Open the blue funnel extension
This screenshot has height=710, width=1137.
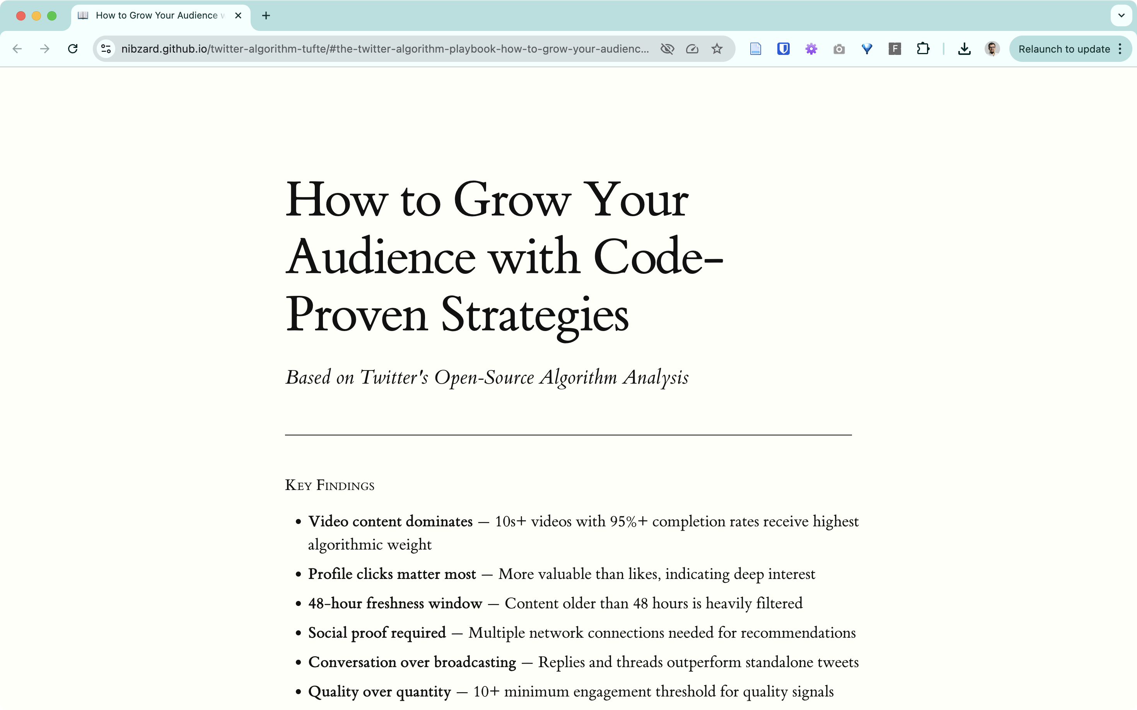867,48
